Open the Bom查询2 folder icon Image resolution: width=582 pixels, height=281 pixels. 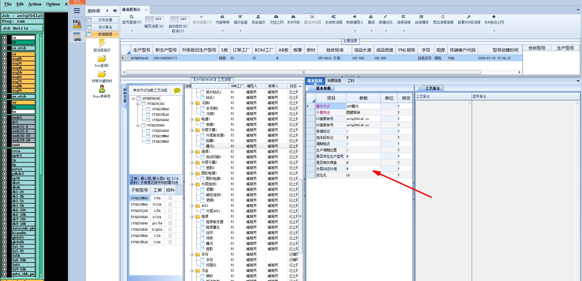tap(102, 59)
